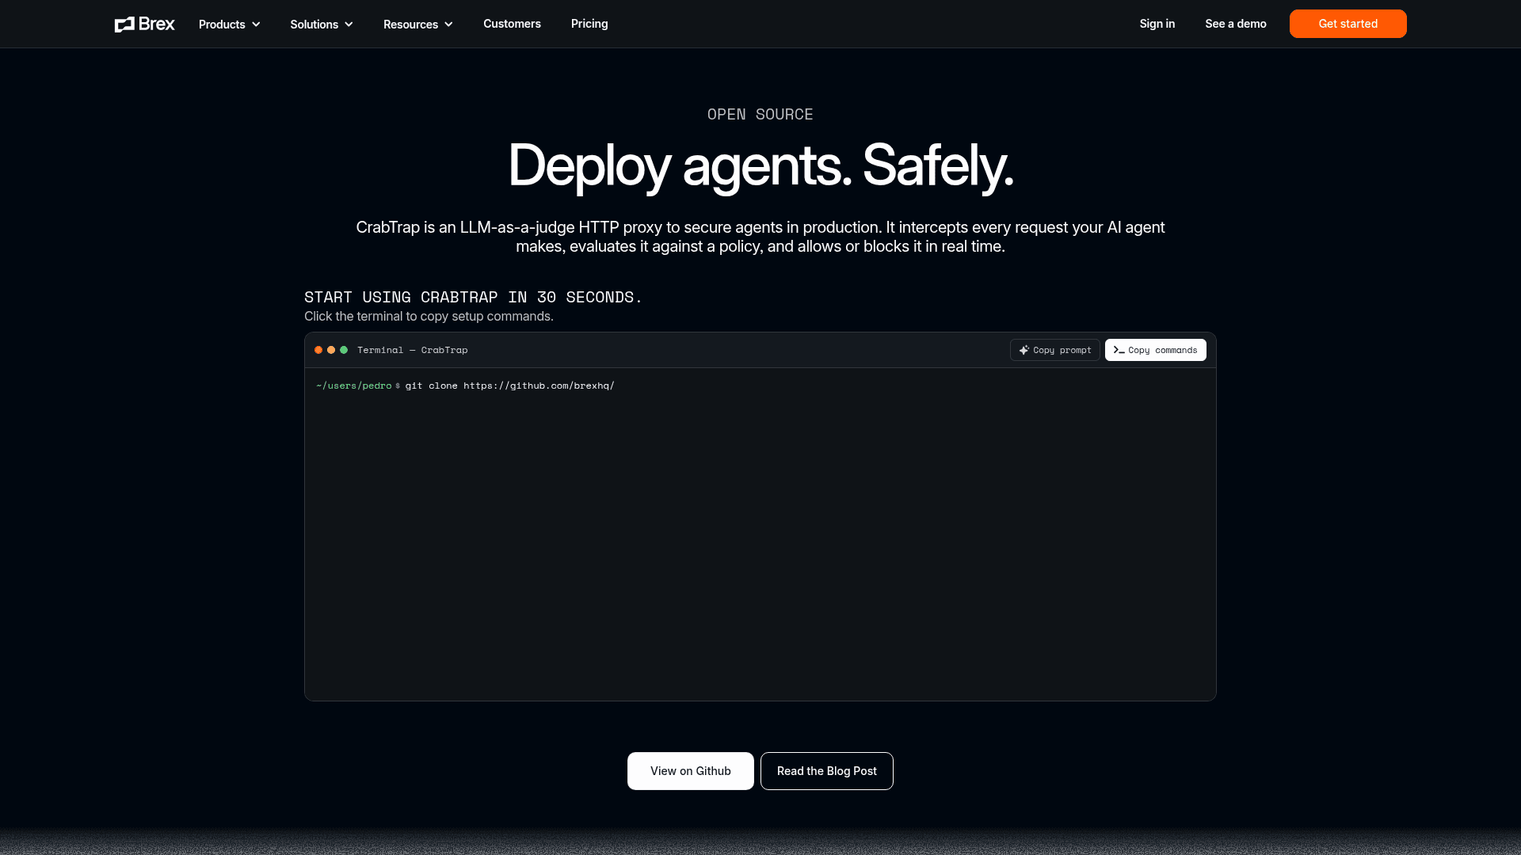This screenshot has height=855, width=1521.
Task: Click the Brex logo icon
Action: point(124,25)
